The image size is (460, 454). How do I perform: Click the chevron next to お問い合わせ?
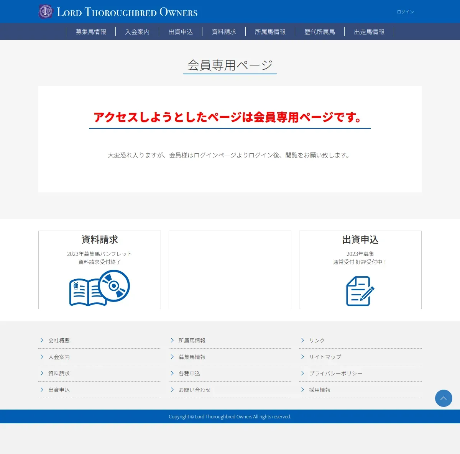(x=172, y=390)
